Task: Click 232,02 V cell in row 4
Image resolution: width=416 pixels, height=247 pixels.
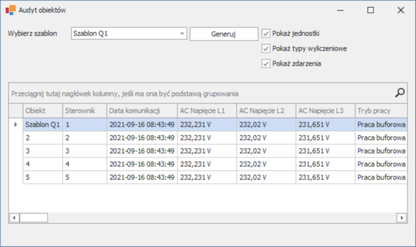Action: click(266, 164)
